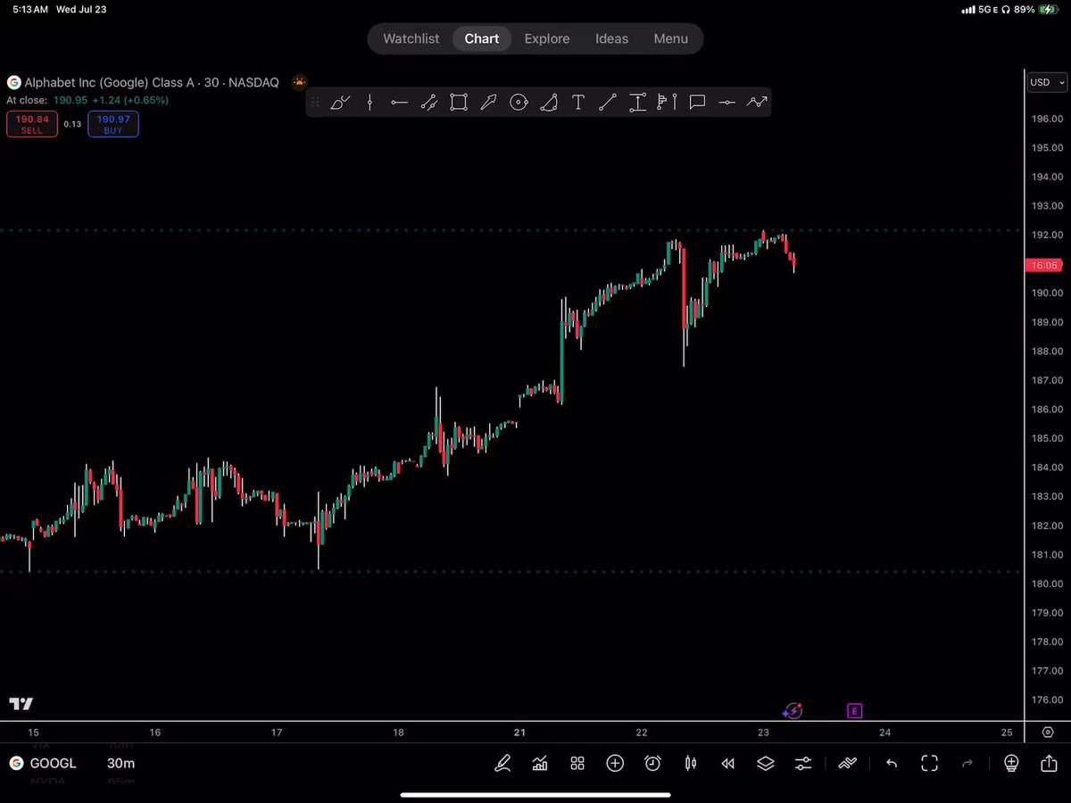Click the 190.84 SELL button
The width and height of the screenshot is (1071, 803).
tap(32, 124)
